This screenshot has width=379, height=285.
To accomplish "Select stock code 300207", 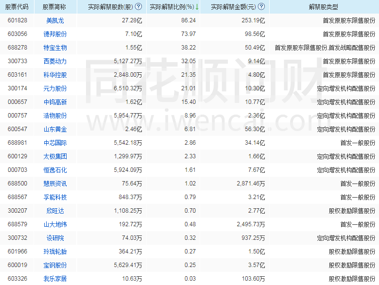I will 17,210.
